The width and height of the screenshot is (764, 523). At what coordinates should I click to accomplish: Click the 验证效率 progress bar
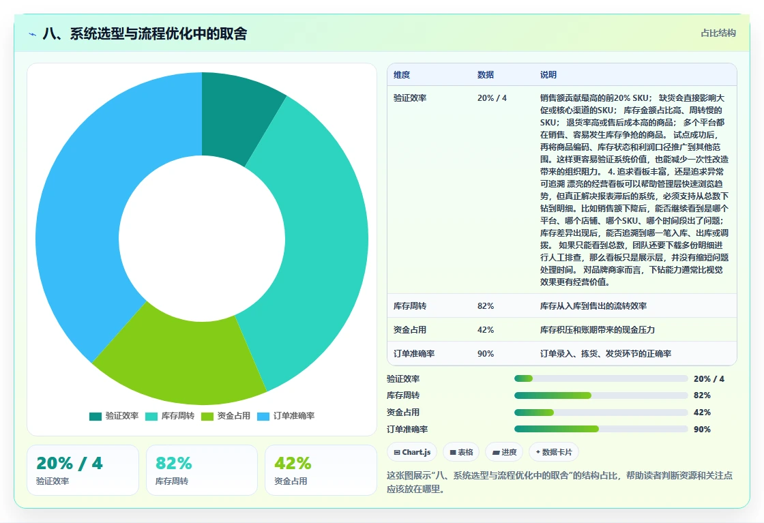tap(601, 378)
